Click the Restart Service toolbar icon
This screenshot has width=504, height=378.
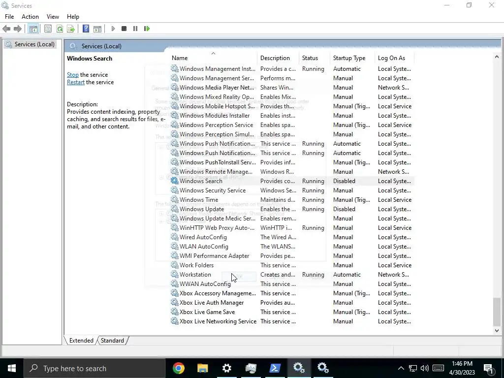point(147,29)
